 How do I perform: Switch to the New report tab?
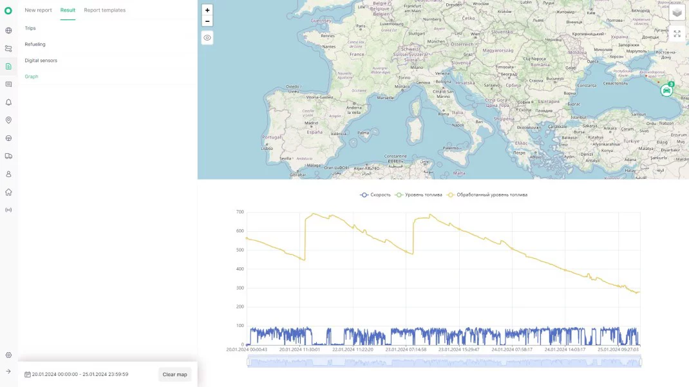tap(38, 10)
